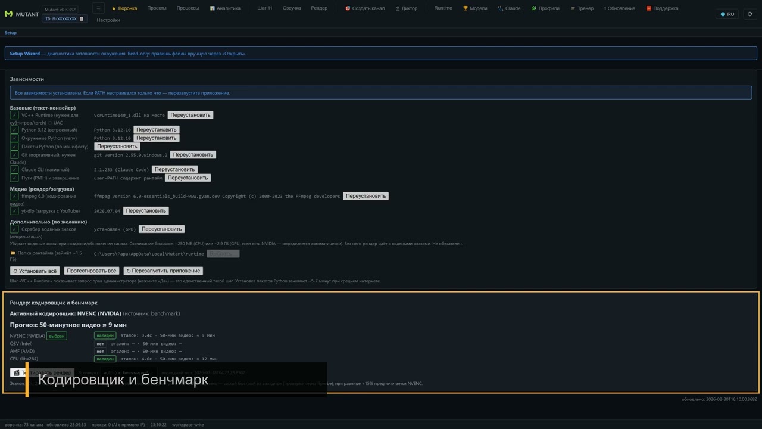Click Переустановить for Python 3.12 (встроенный)
This screenshot has height=429, width=762.
point(157,130)
